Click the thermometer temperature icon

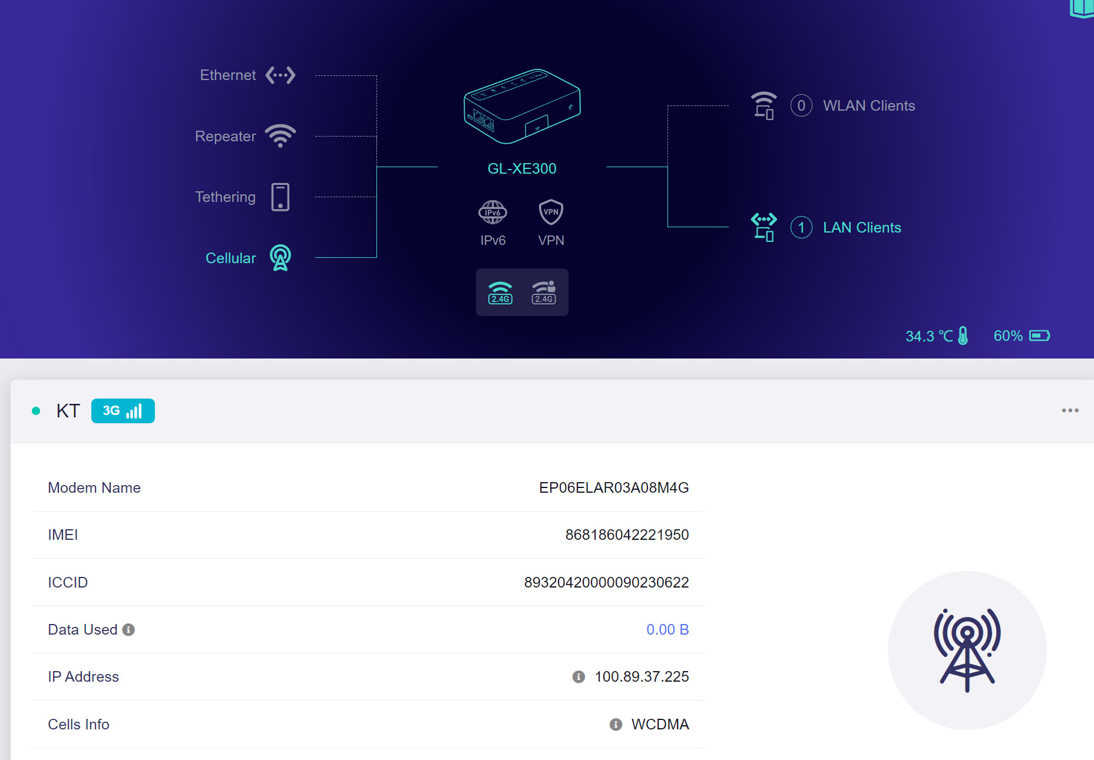point(963,336)
